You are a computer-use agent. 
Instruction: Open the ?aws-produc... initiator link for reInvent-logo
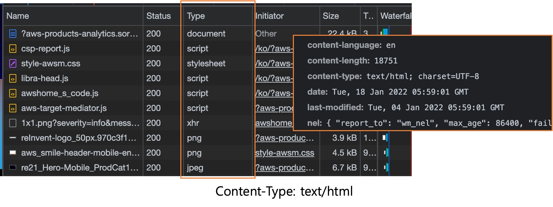click(x=284, y=138)
